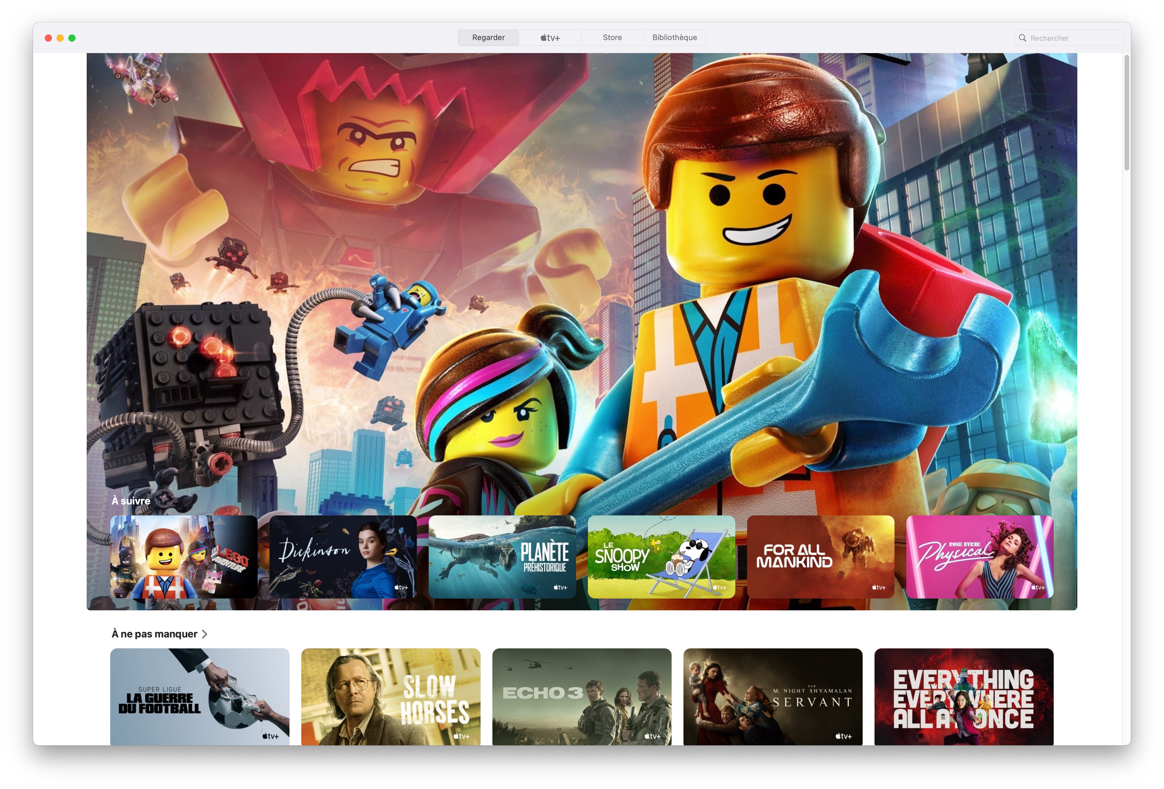Open Le Snoopy Show card
This screenshot has height=789, width=1164.
point(662,557)
